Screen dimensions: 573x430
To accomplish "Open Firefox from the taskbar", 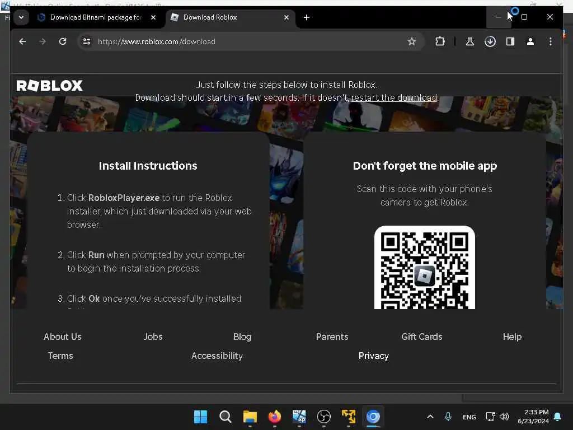I will [274, 417].
